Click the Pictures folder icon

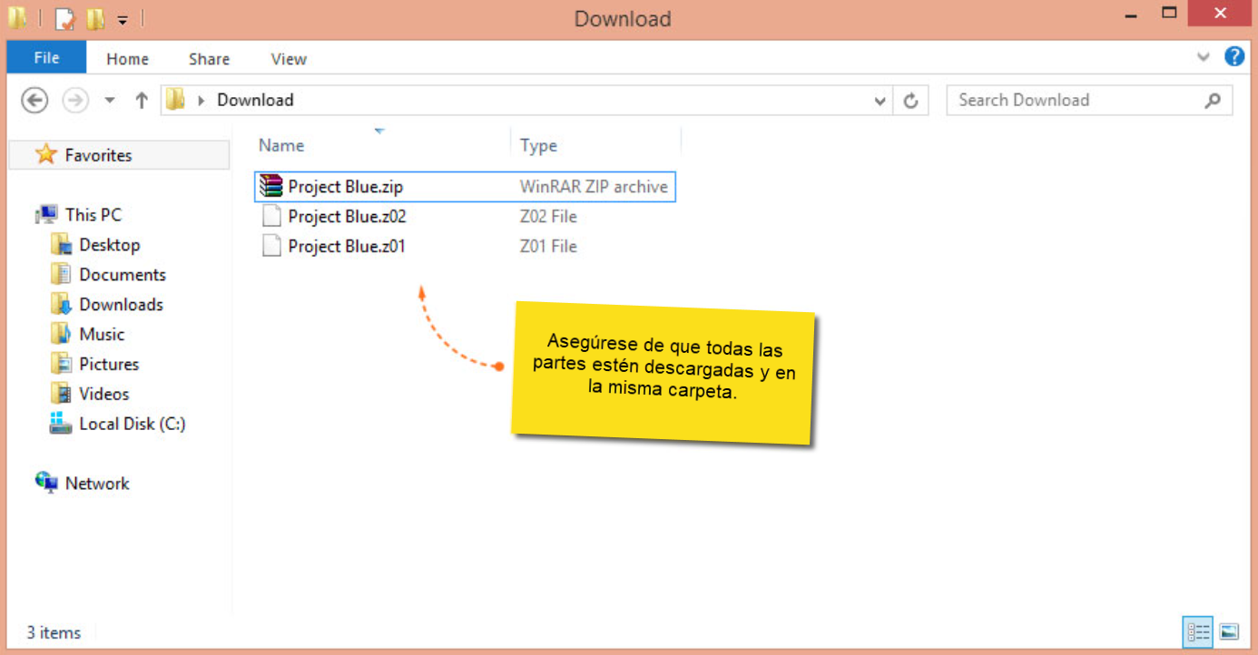(61, 364)
